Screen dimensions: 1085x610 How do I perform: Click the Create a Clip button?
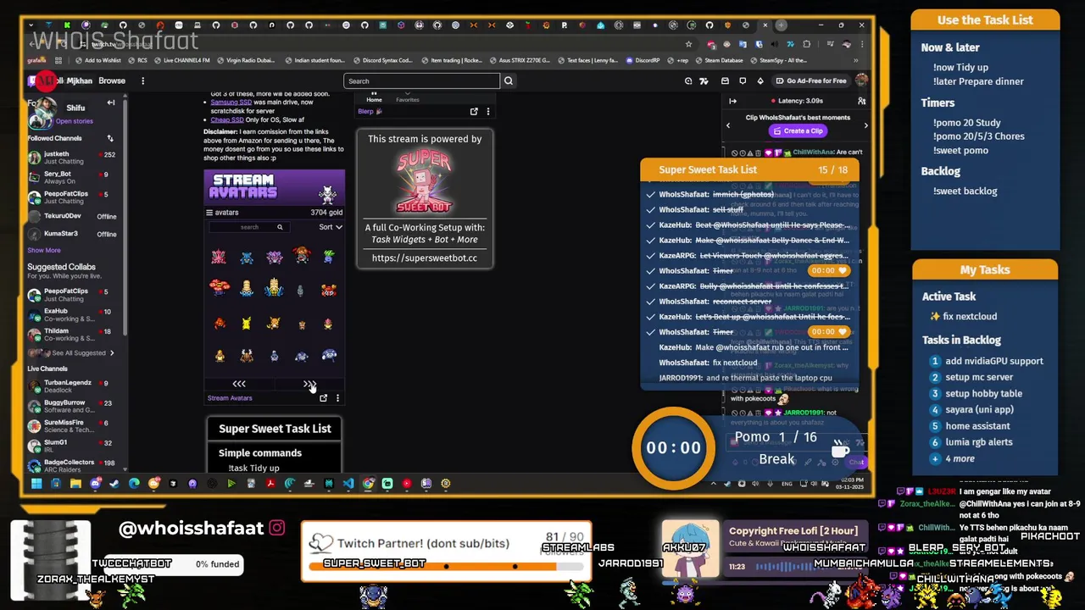pos(797,130)
